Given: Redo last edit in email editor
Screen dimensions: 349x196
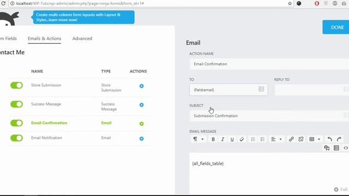Looking at the screenshot, I should (339, 139).
